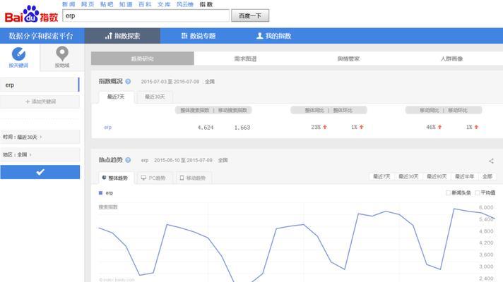503x282 pixels.
Task: Open the 时间 最近30天 dropdown
Action: [40, 137]
